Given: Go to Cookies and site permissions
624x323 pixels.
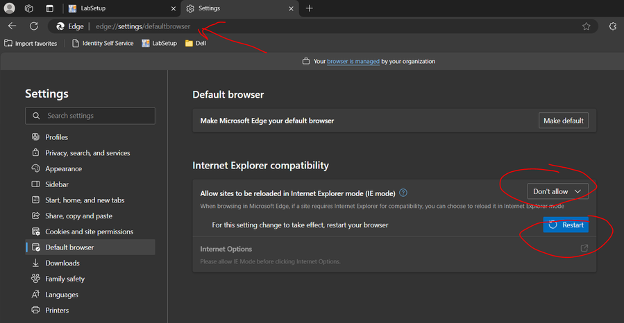Looking at the screenshot, I should click(89, 232).
